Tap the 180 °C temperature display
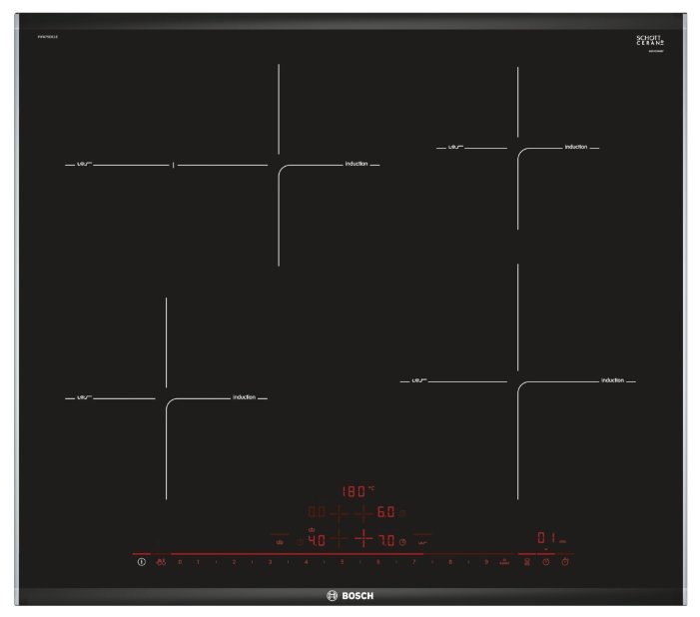The width and height of the screenshot is (700, 617). coord(355,491)
